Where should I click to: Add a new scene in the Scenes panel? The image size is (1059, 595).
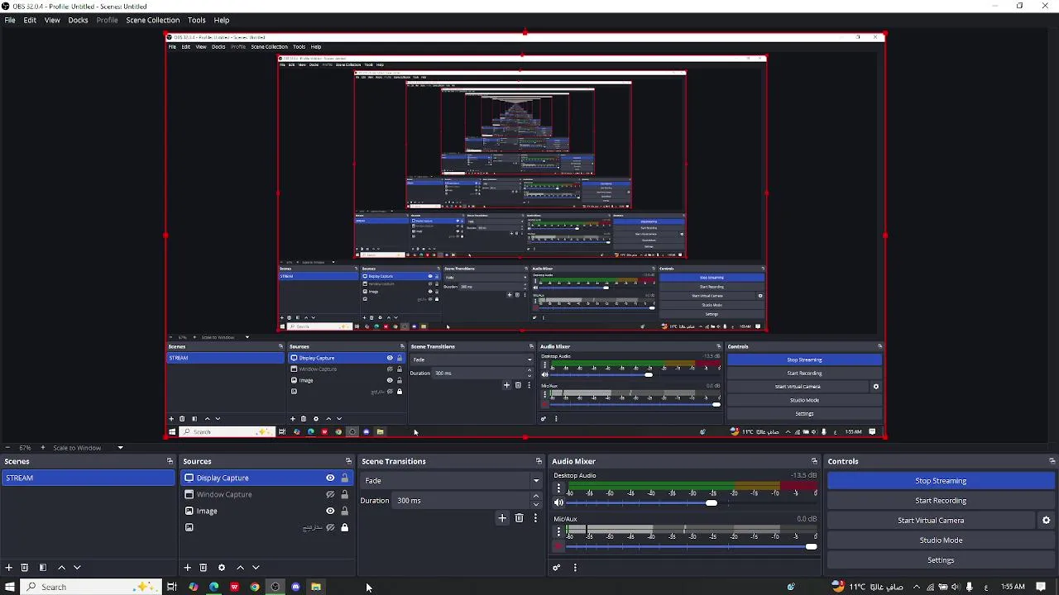click(8, 568)
